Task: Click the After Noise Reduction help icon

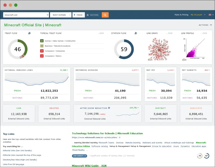Action: [x=109, y=108]
